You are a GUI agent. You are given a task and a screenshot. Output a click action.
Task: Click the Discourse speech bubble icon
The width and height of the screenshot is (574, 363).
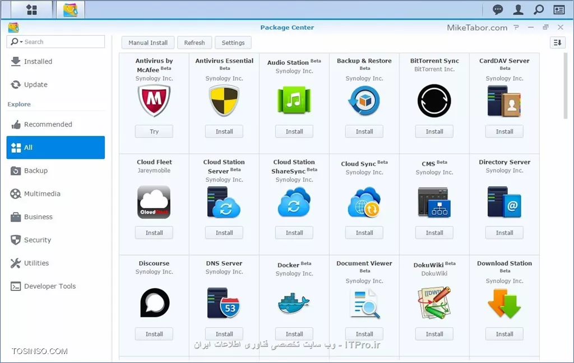click(154, 303)
